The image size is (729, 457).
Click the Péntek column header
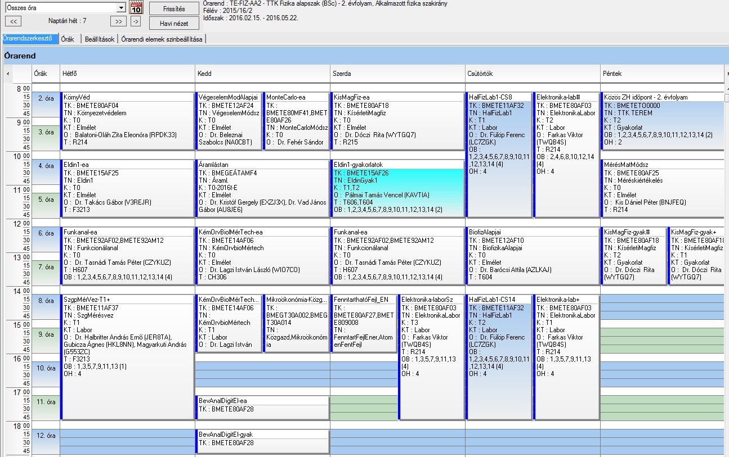pos(661,74)
